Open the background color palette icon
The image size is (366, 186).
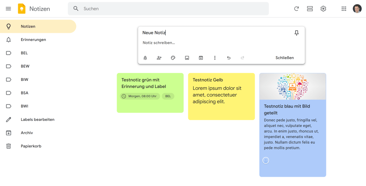[x=173, y=58]
